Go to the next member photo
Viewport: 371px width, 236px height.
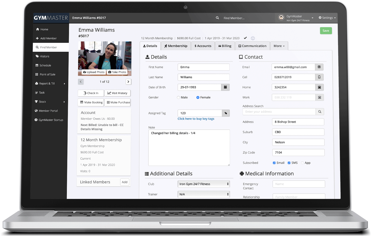tap(128, 82)
